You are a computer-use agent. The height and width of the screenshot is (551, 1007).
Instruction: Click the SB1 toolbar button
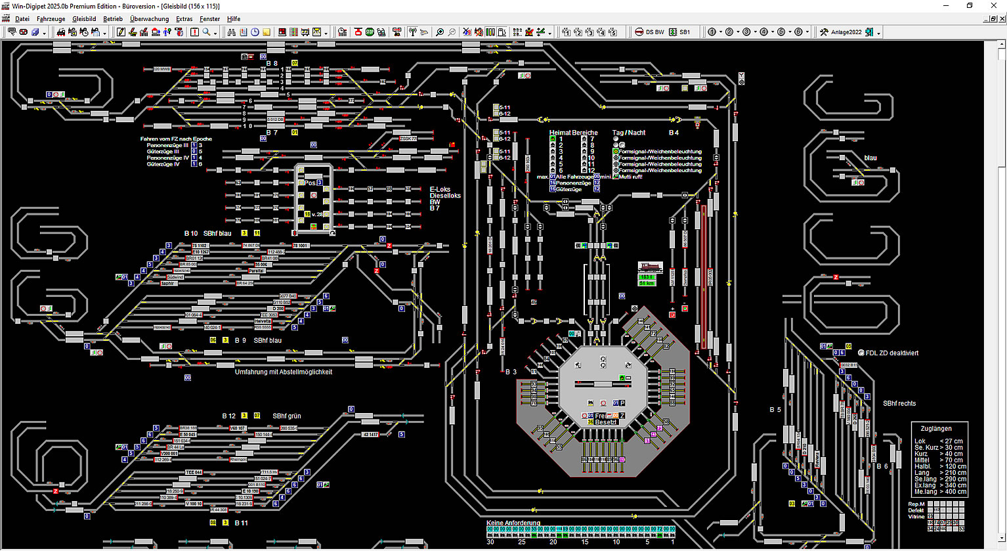(x=679, y=32)
